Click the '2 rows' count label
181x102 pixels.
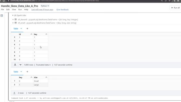21,93
